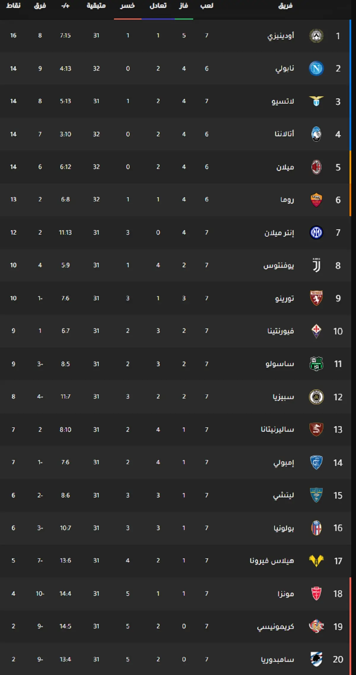Click the AC Milan crest

coord(316,167)
